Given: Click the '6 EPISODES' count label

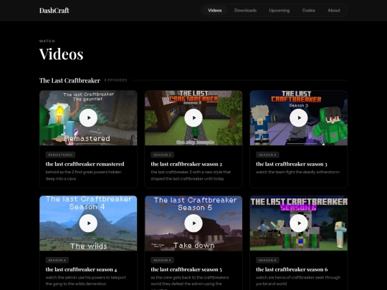Looking at the screenshot, I should pos(116,80).
